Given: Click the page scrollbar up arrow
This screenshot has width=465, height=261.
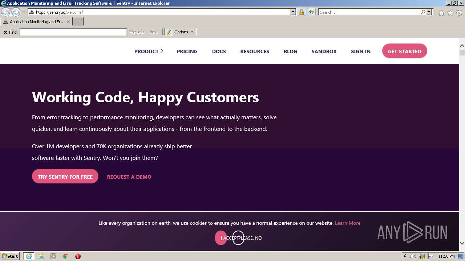Looking at the screenshot, I should coord(462,46).
